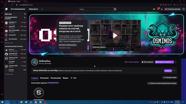Click Настроить канал button
Screen dimensions: 186x104
(170, 78)
